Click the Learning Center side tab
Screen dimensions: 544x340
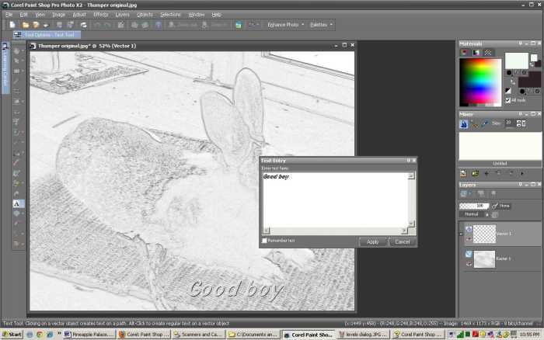tap(5, 68)
